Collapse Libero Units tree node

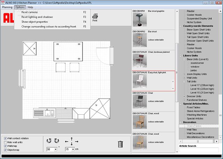point(180,56)
